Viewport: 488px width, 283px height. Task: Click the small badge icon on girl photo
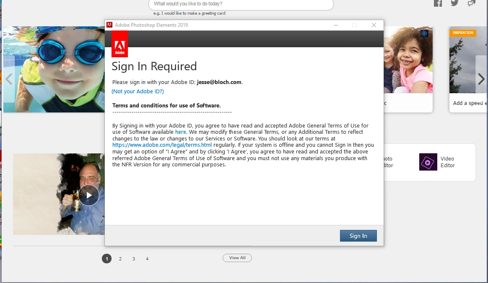click(424, 33)
